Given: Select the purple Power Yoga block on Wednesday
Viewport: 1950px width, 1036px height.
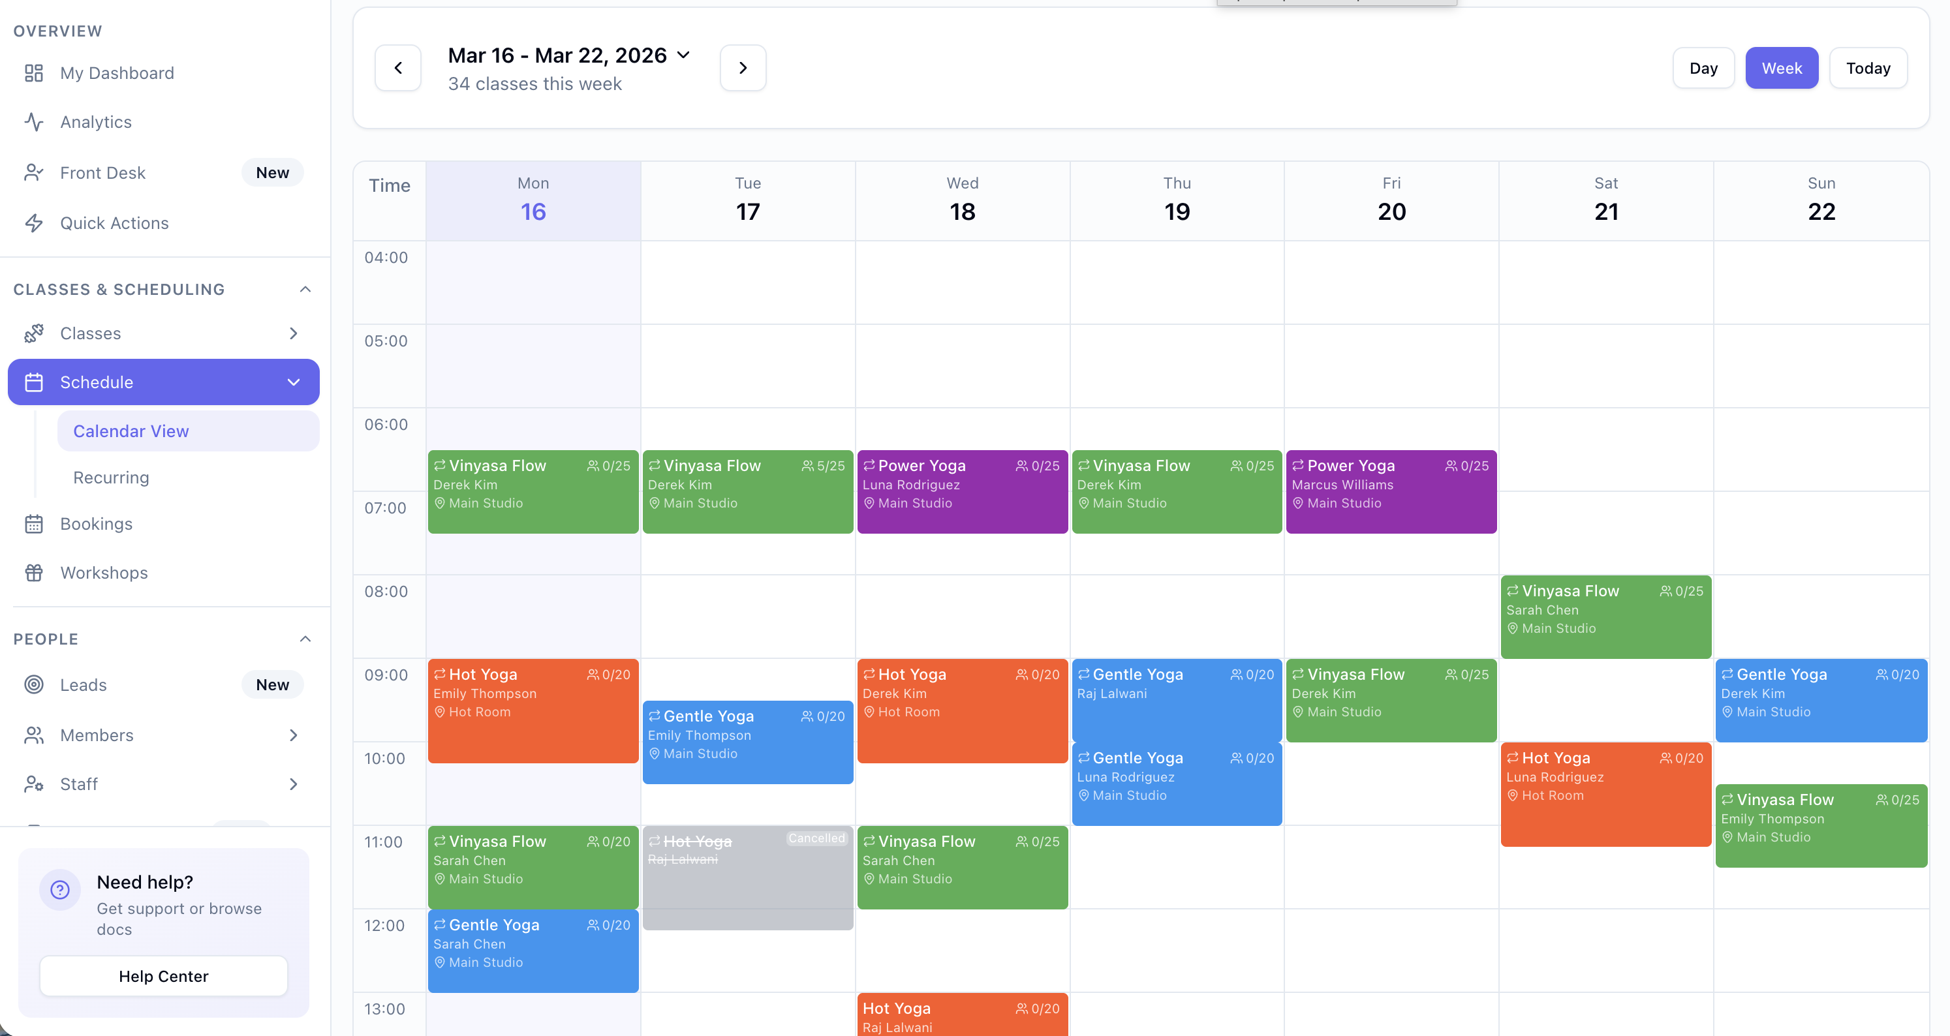Looking at the screenshot, I should click(x=962, y=491).
